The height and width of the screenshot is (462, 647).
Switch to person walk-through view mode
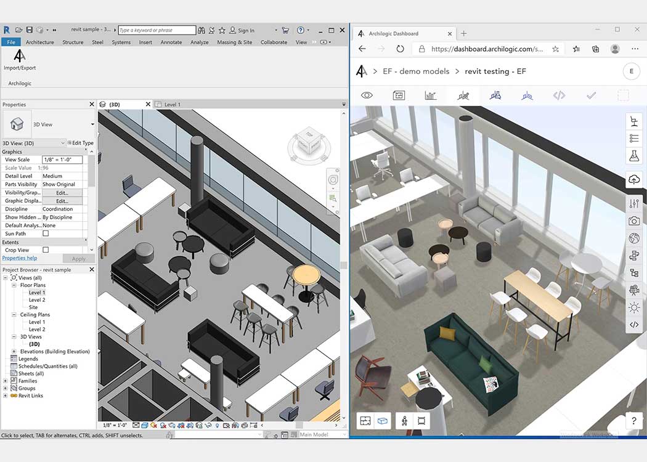404,421
